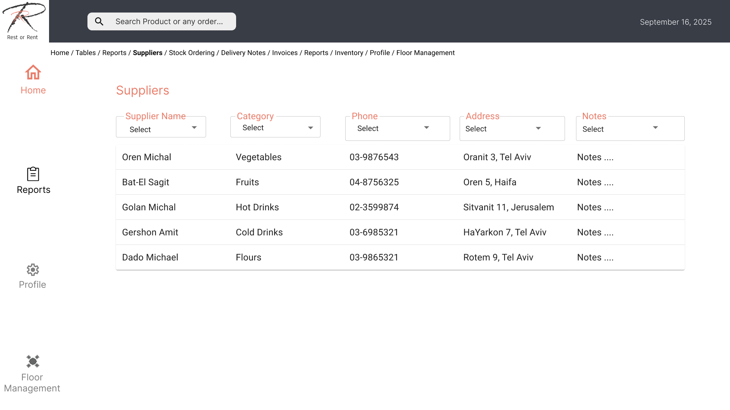Select the Oren Michal supplier row

coord(147,157)
